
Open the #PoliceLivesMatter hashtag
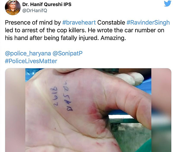tap(31, 61)
